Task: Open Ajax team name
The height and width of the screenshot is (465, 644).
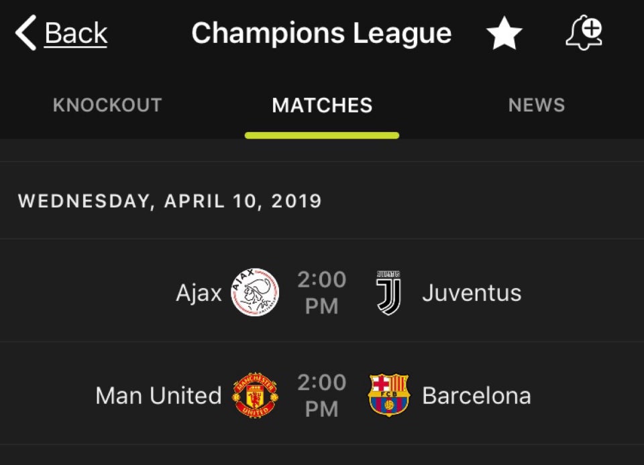Action: point(199,293)
